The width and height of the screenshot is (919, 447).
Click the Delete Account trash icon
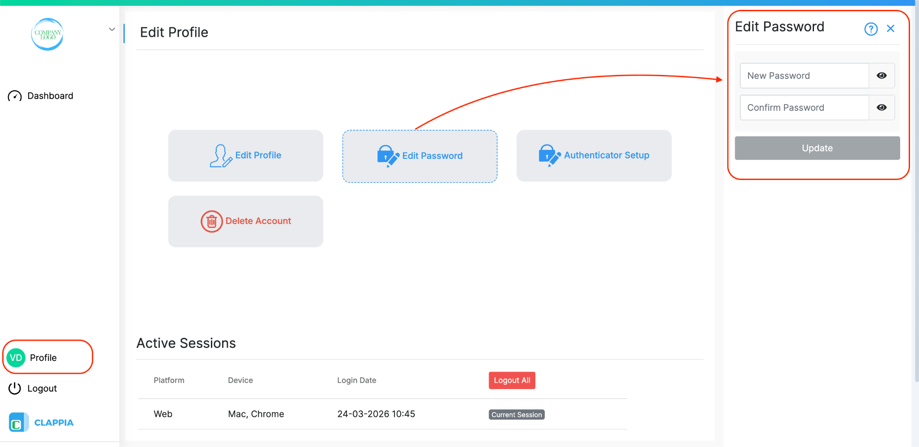[212, 221]
